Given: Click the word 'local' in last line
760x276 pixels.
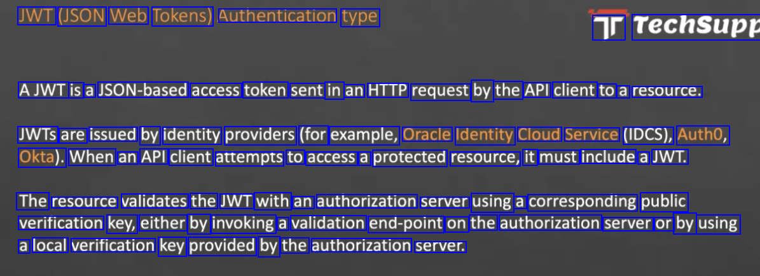Looking at the screenshot, I should [x=50, y=245].
